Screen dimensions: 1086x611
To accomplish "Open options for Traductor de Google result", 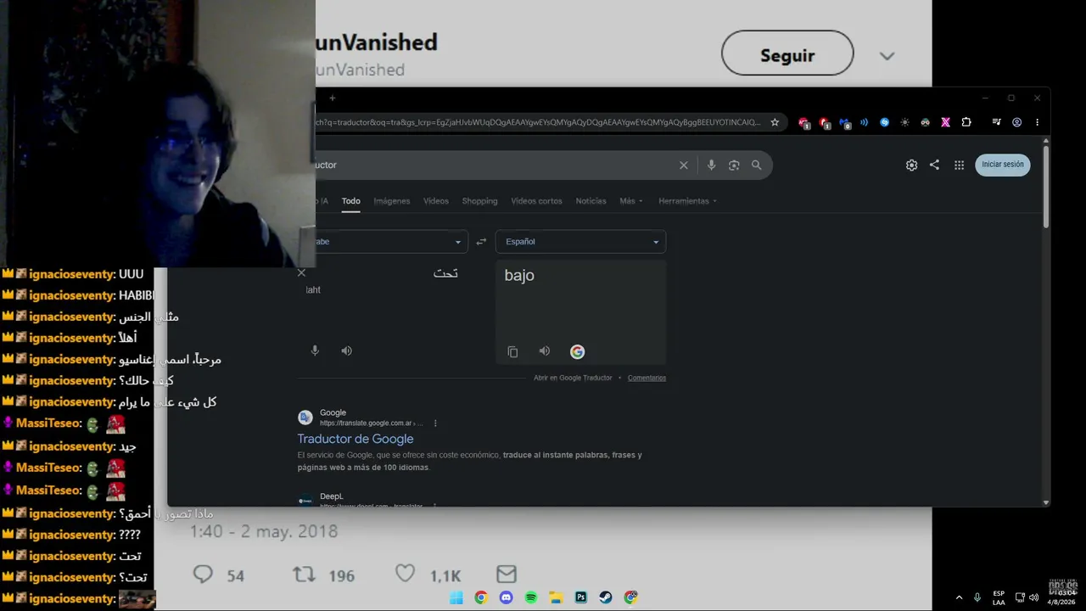I will 435,423.
